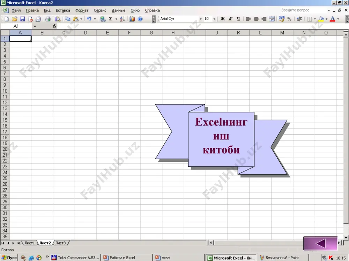Open the Данные menu
The image size is (349, 261).
[x=118, y=10]
